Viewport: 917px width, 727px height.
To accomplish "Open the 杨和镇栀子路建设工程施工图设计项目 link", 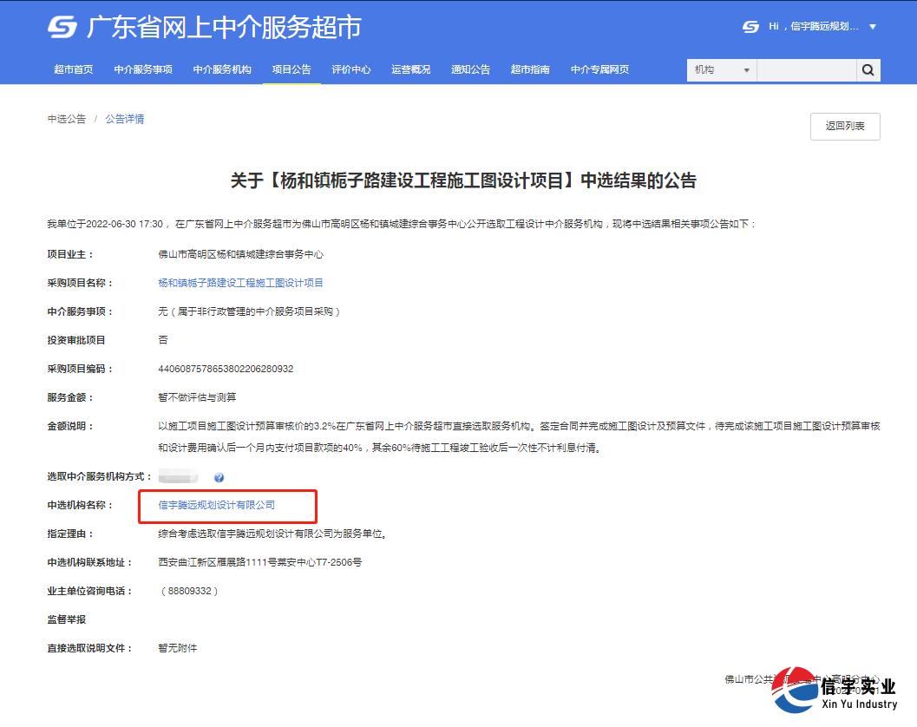I will 241,282.
